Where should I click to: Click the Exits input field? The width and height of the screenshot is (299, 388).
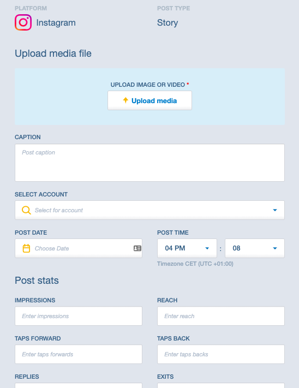[221, 385]
